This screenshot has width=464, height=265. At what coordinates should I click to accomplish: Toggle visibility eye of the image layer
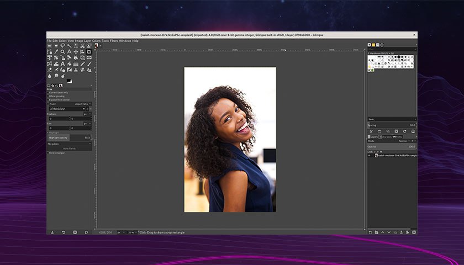click(x=370, y=155)
